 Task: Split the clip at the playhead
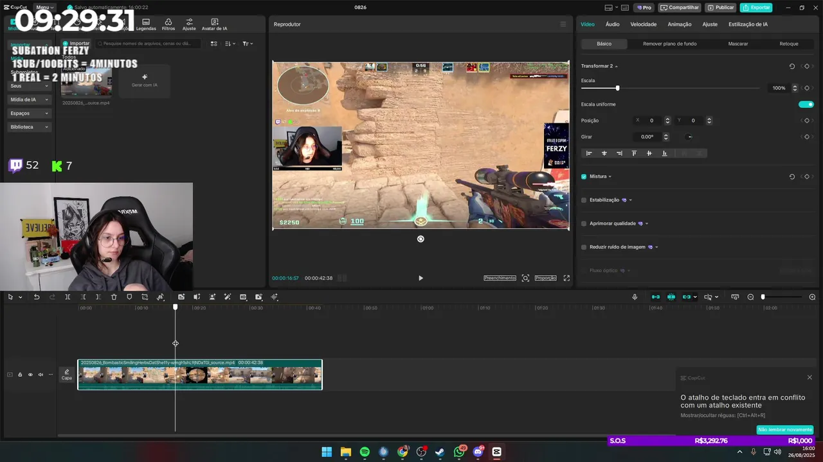pyautogui.click(x=68, y=297)
